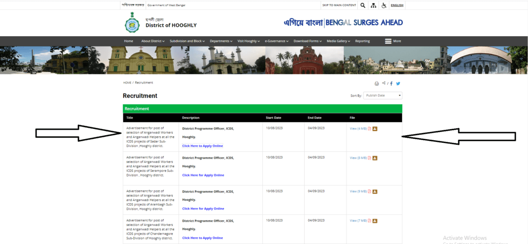Open the More hamburger menu
Viewport: 528px width, 244px height.
pyautogui.click(x=393, y=41)
